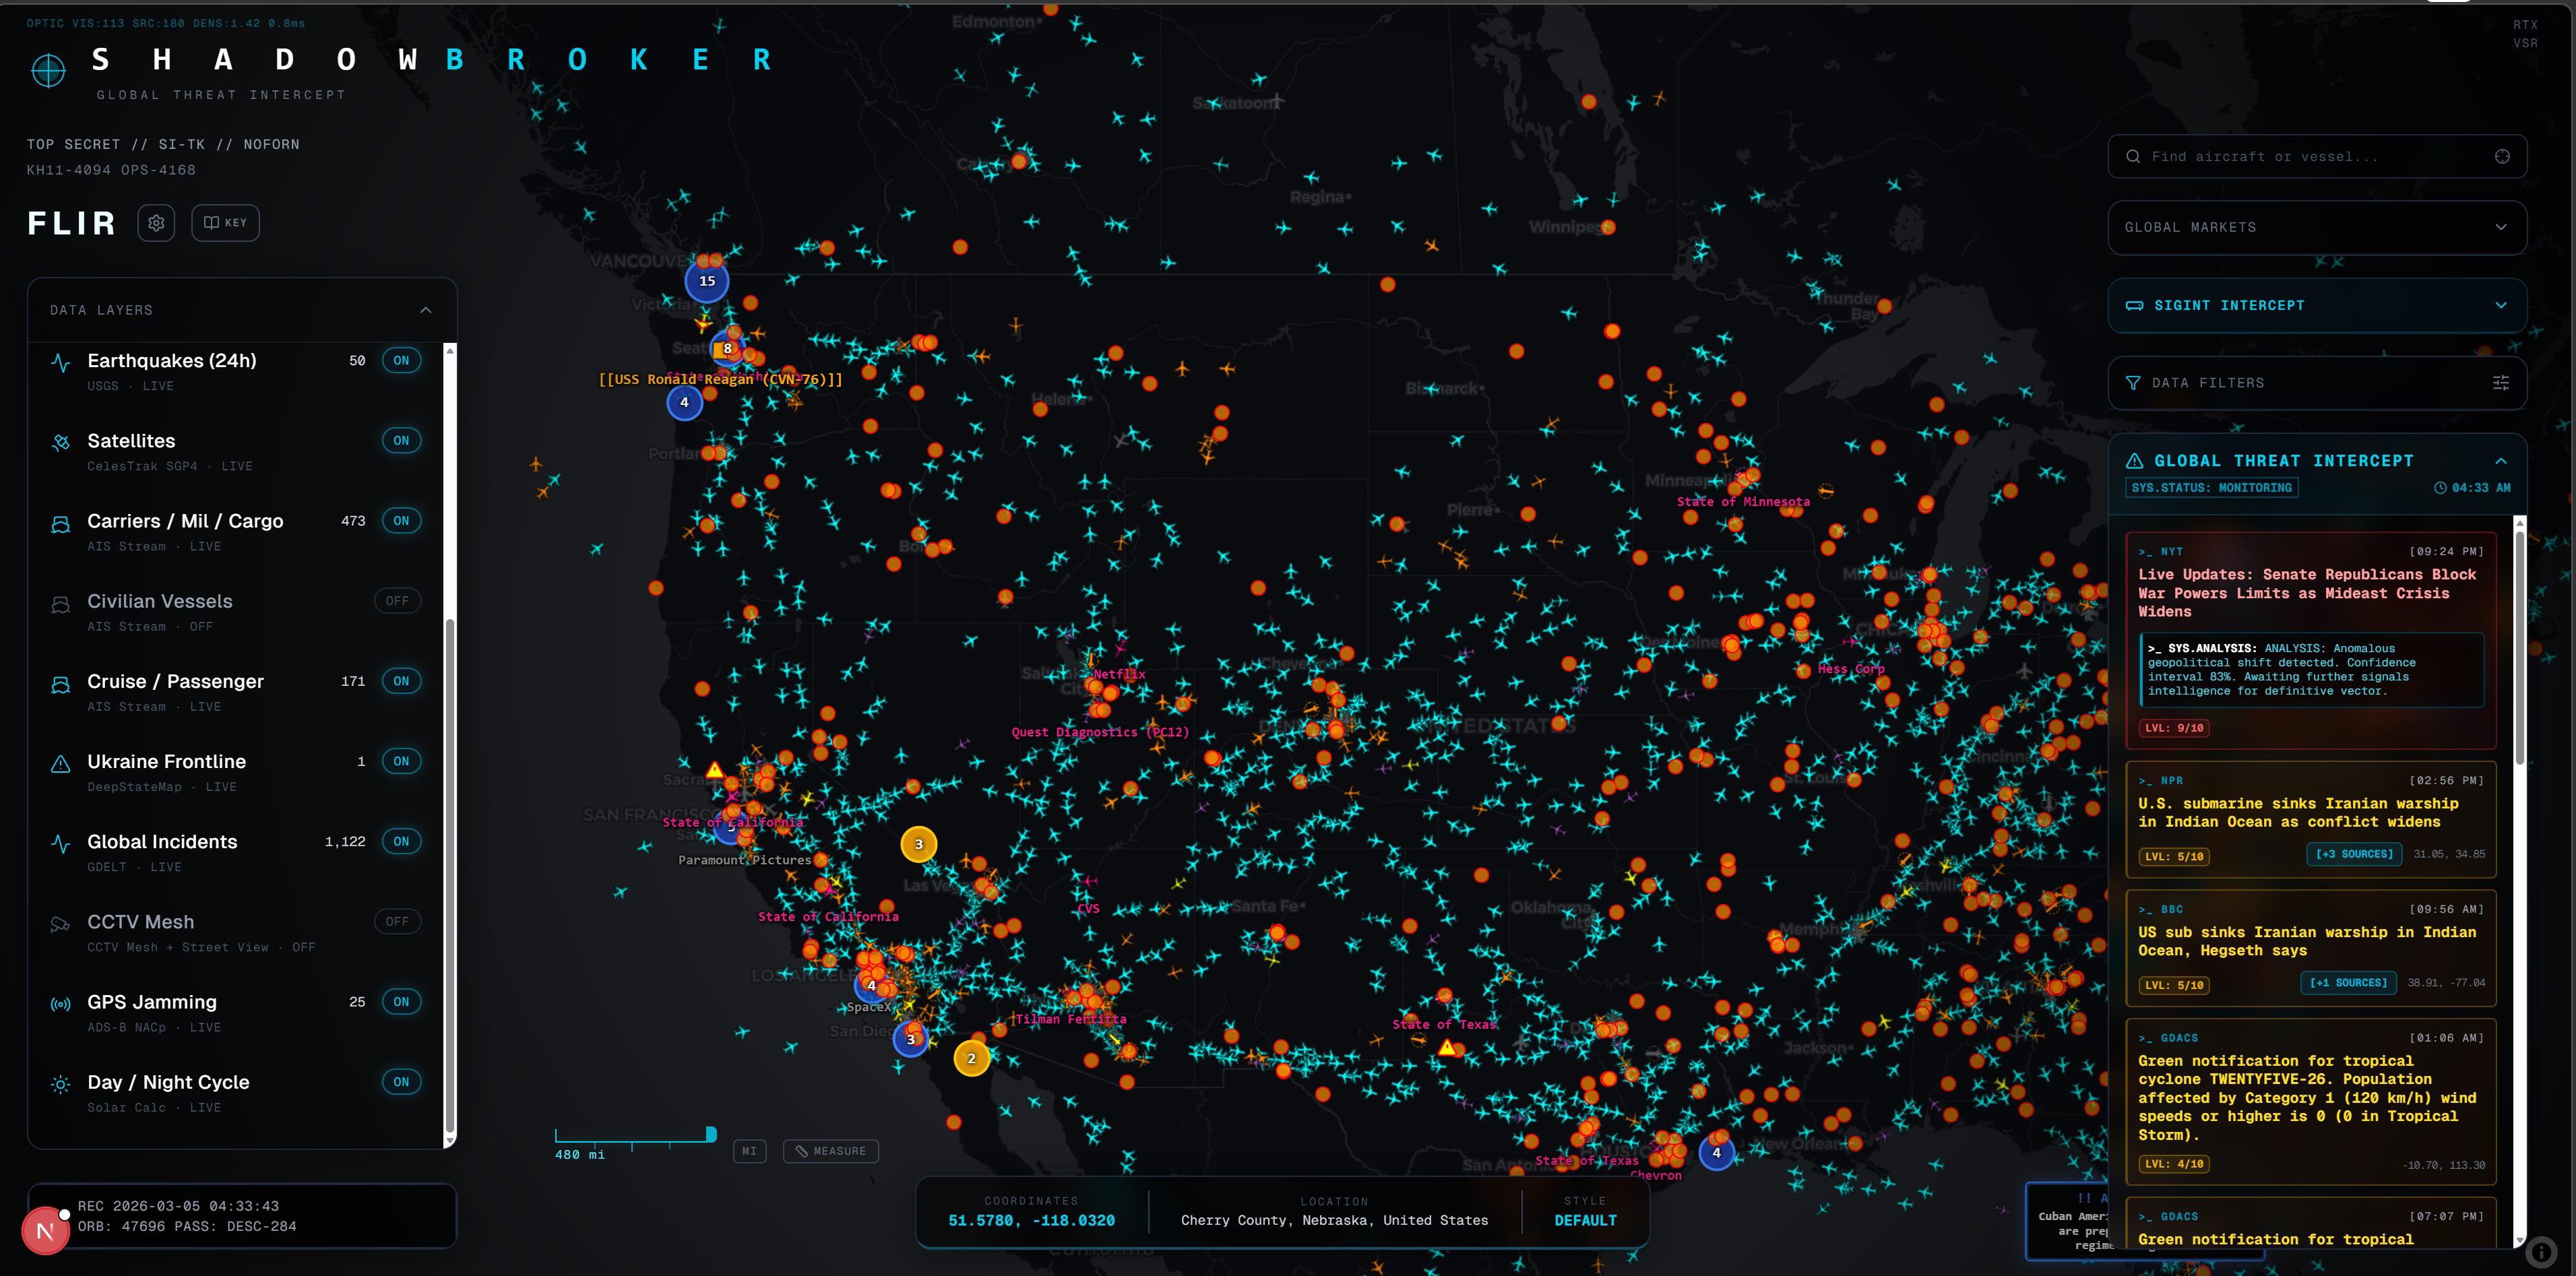The image size is (2576, 1276).
Task: Open the FLIR settings gear
Action: [156, 222]
